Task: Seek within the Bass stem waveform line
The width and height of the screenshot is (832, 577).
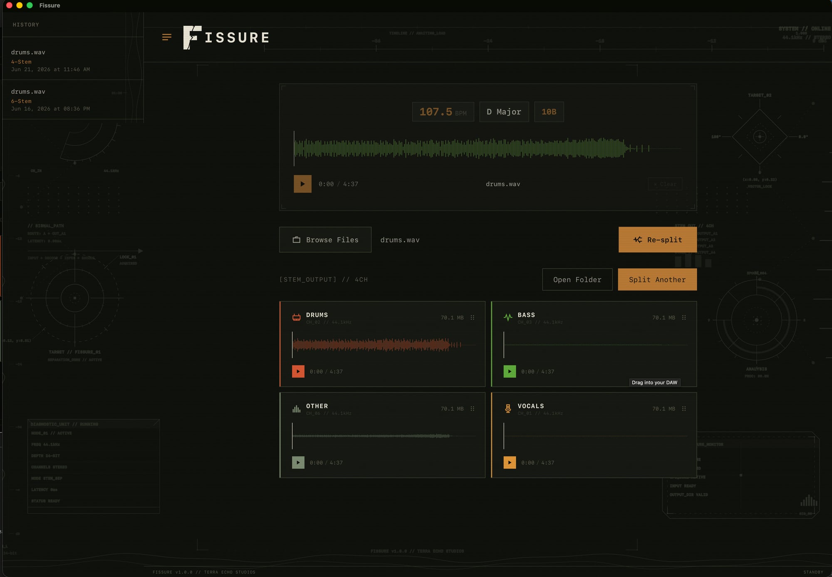Action: click(595, 345)
